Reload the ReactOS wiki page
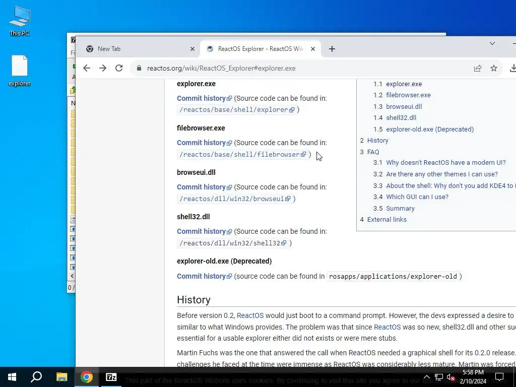516x387 pixels. coord(119,68)
